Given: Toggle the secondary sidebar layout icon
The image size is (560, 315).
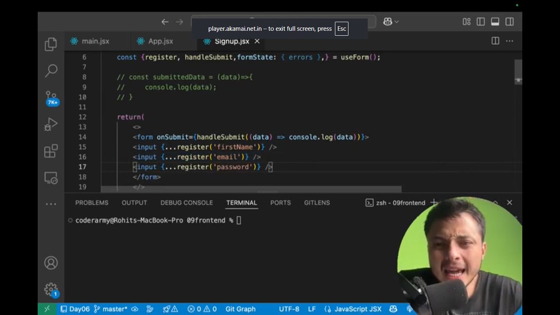Looking at the screenshot, I should click(510, 21).
